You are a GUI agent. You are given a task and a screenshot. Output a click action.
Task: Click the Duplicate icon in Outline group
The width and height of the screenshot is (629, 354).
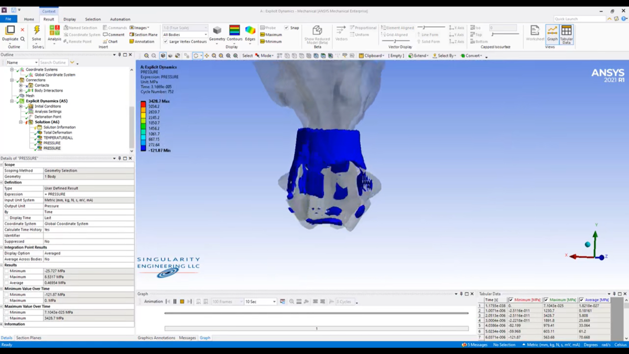(x=10, y=30)
